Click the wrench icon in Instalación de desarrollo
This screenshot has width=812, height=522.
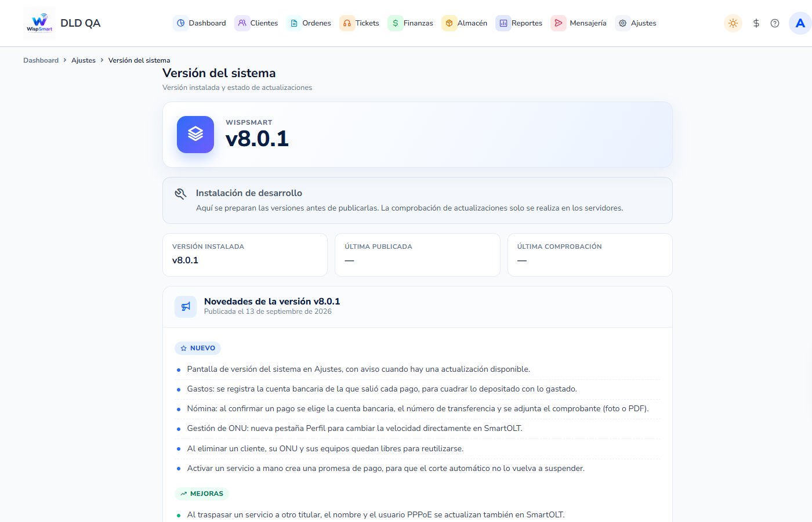180,194
